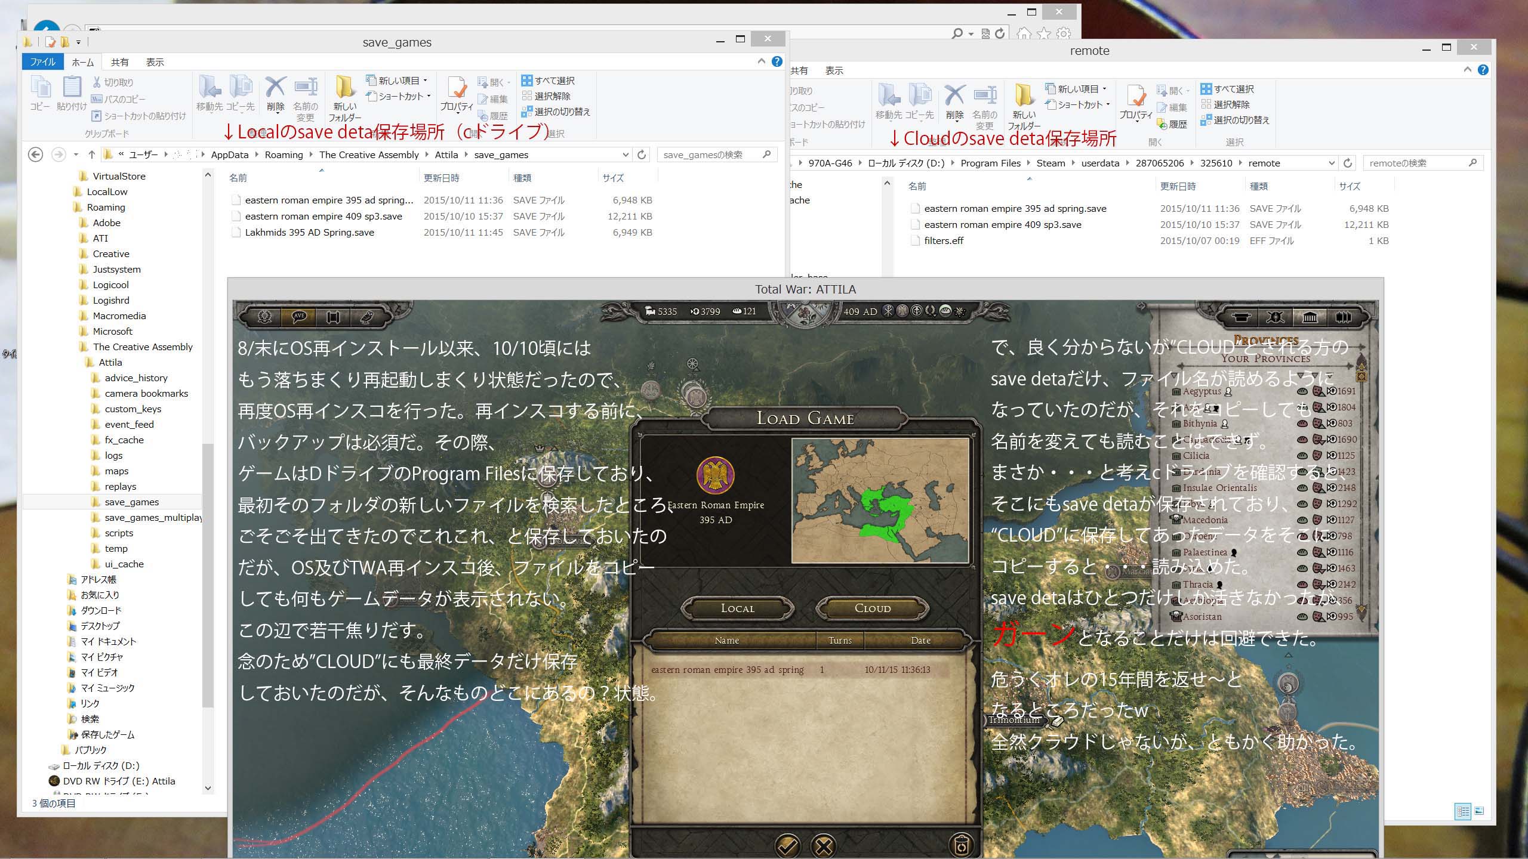Click help icon in save_games window
This screenshot has width=1528, height=859.
[777, 61]
